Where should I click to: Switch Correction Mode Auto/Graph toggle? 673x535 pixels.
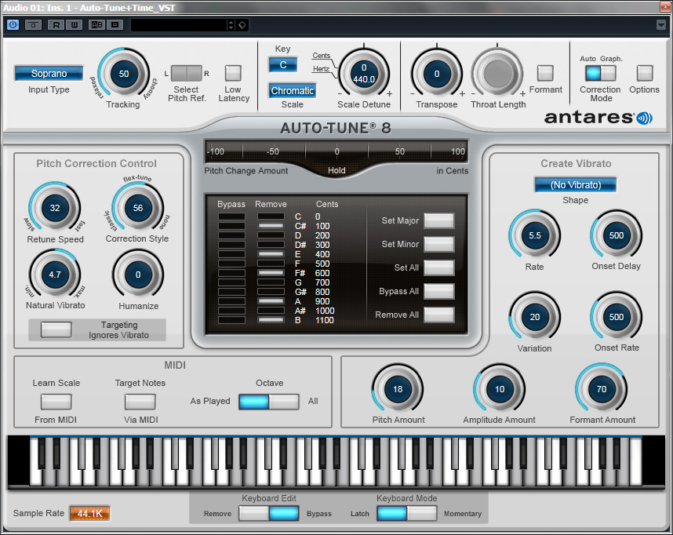point(601,74)
